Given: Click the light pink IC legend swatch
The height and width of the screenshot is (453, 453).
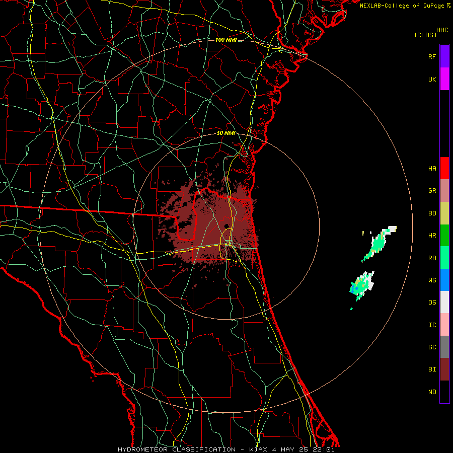Looking at the screenshot, I should coord(444,325).
